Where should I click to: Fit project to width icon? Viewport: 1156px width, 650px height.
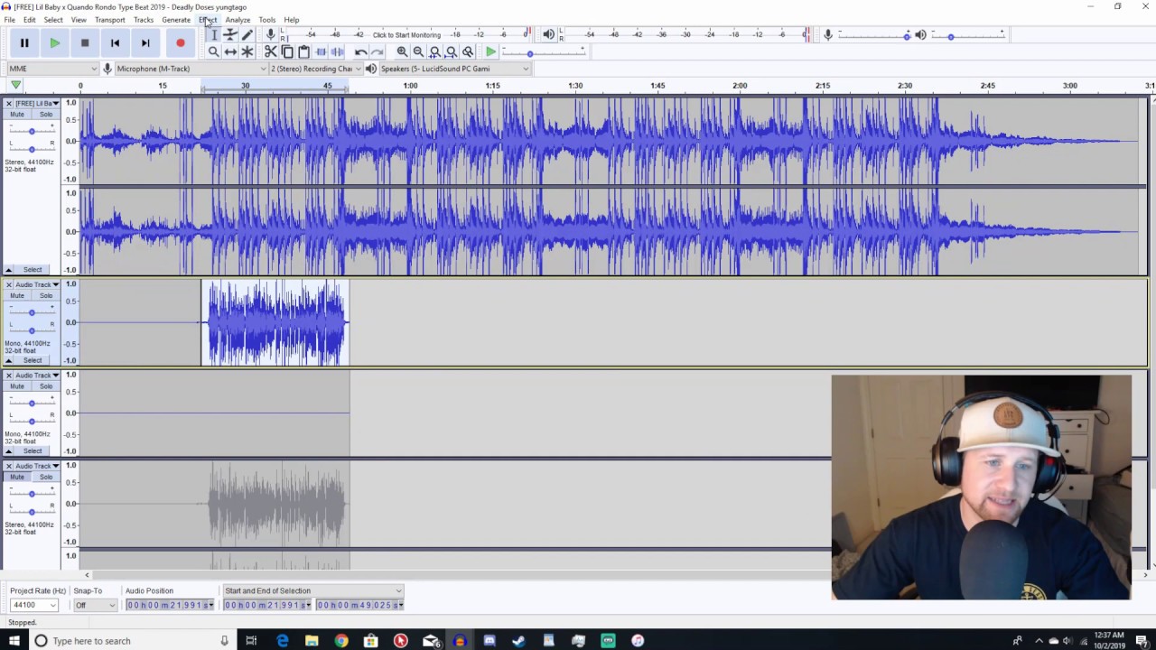[x=452, y=51]
